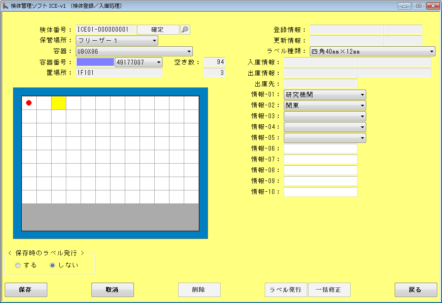Minimize the ICE-v1 window
This screenshot has width=442, height=303.
click(x=404, y=6)
